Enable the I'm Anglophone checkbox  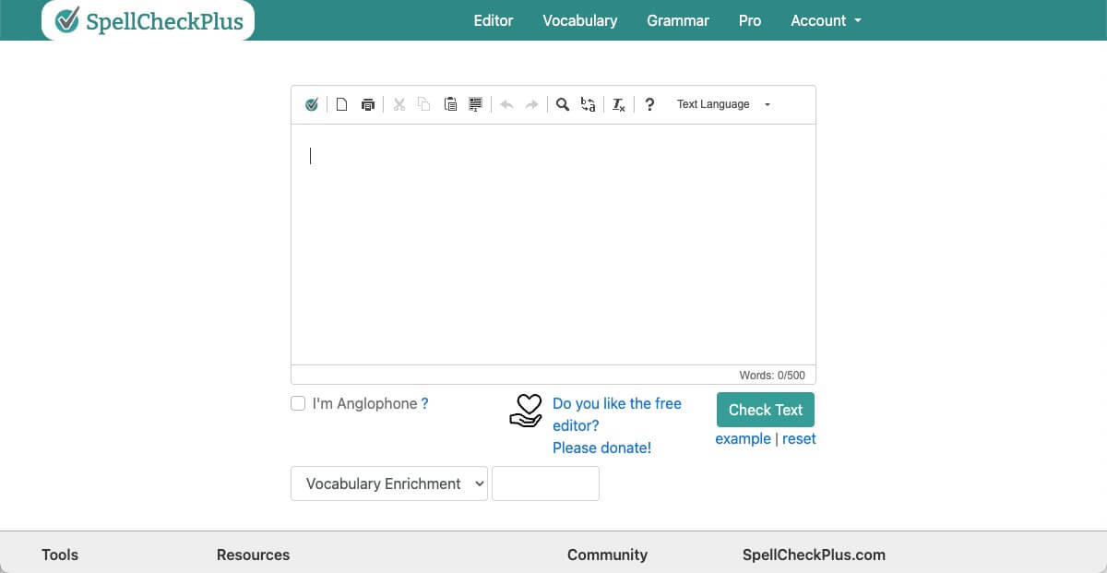click(x=298, y=403)
